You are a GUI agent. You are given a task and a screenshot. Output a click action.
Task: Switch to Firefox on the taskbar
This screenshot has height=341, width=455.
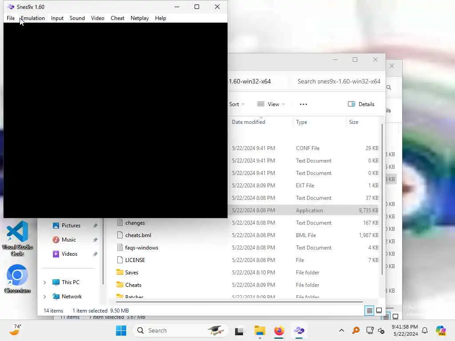click(279, 330)
